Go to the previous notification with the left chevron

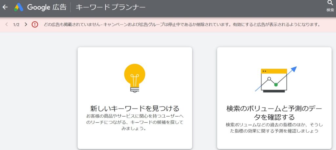[7, 24]
